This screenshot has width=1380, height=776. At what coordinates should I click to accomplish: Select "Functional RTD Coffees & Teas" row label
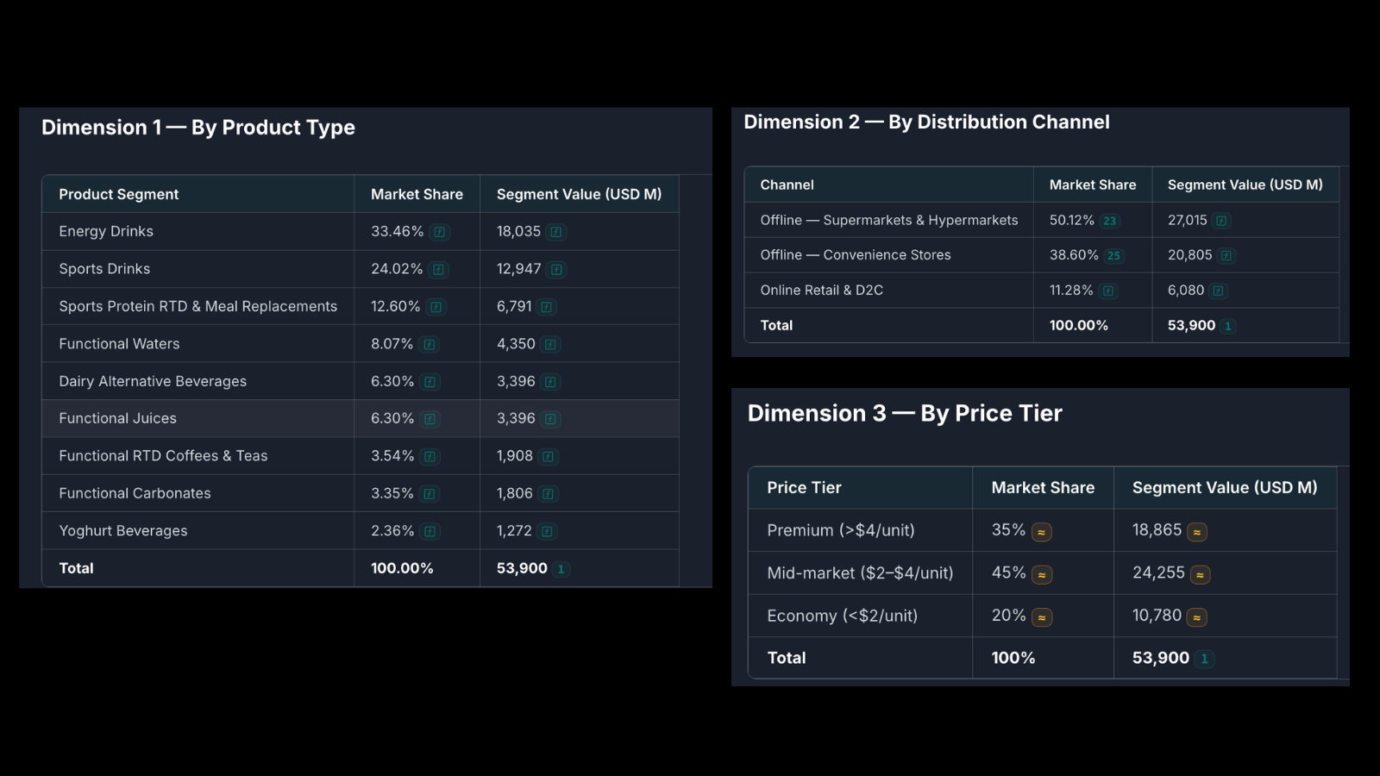(x=163, y=455)
